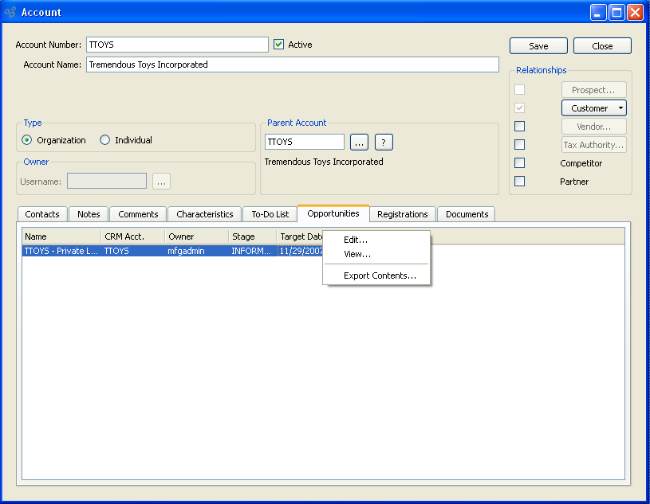650x504 pixels.
Task: Open the Customer button dropdown arrow
Action: coord(620,108)
